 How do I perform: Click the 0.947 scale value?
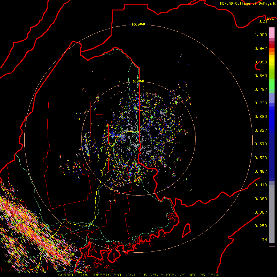point(261,48)
